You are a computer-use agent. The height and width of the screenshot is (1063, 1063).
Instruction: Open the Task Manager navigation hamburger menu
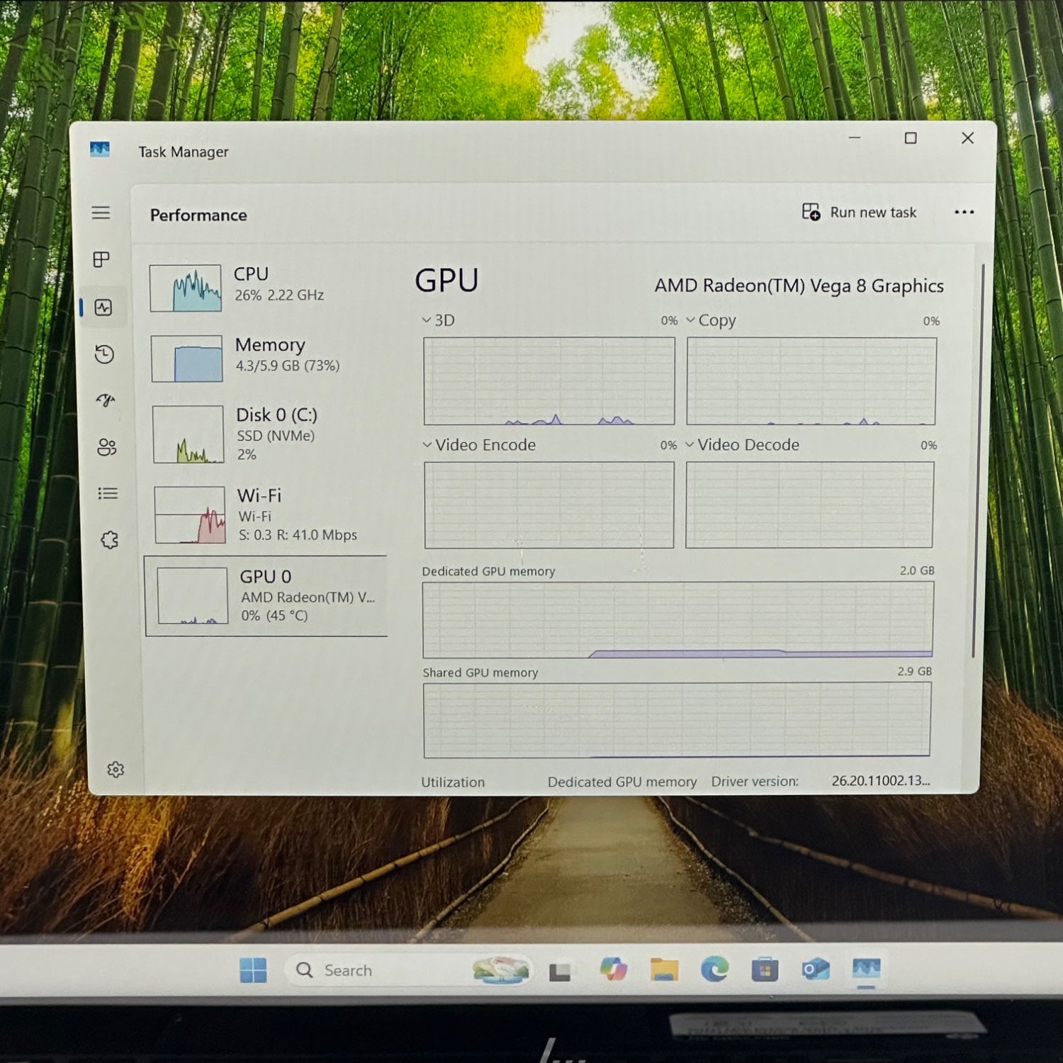click(x=101, y=213)
